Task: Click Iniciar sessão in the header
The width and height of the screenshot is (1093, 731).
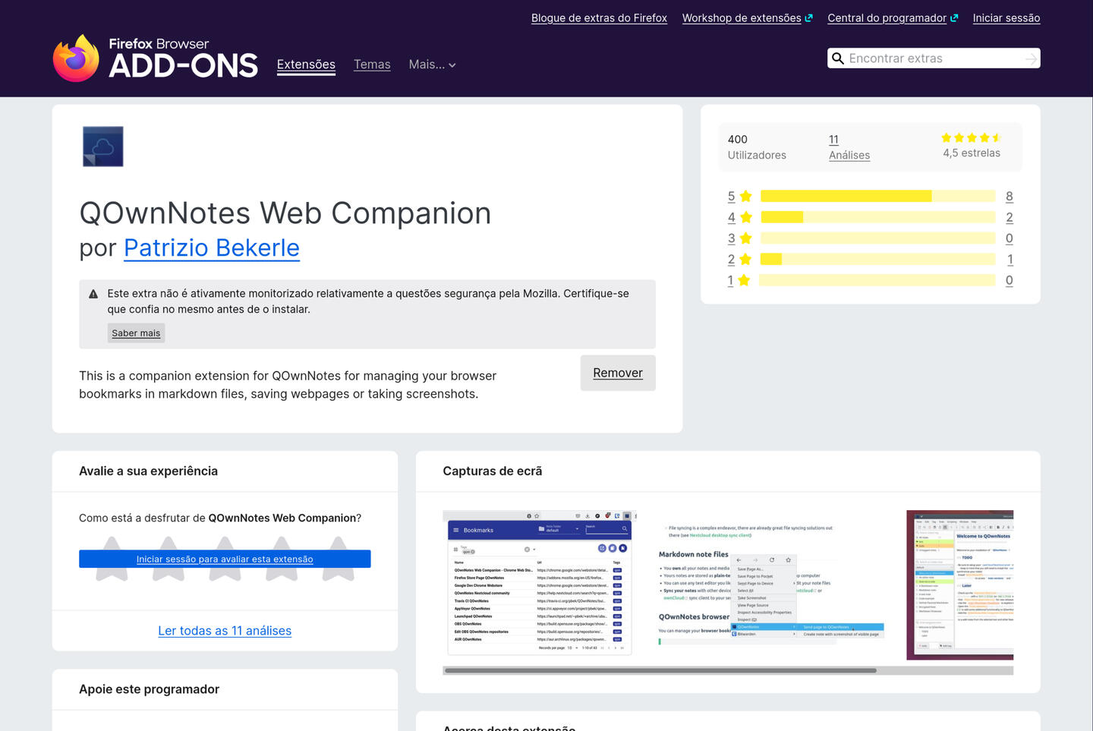Action: coord(1006,18)
